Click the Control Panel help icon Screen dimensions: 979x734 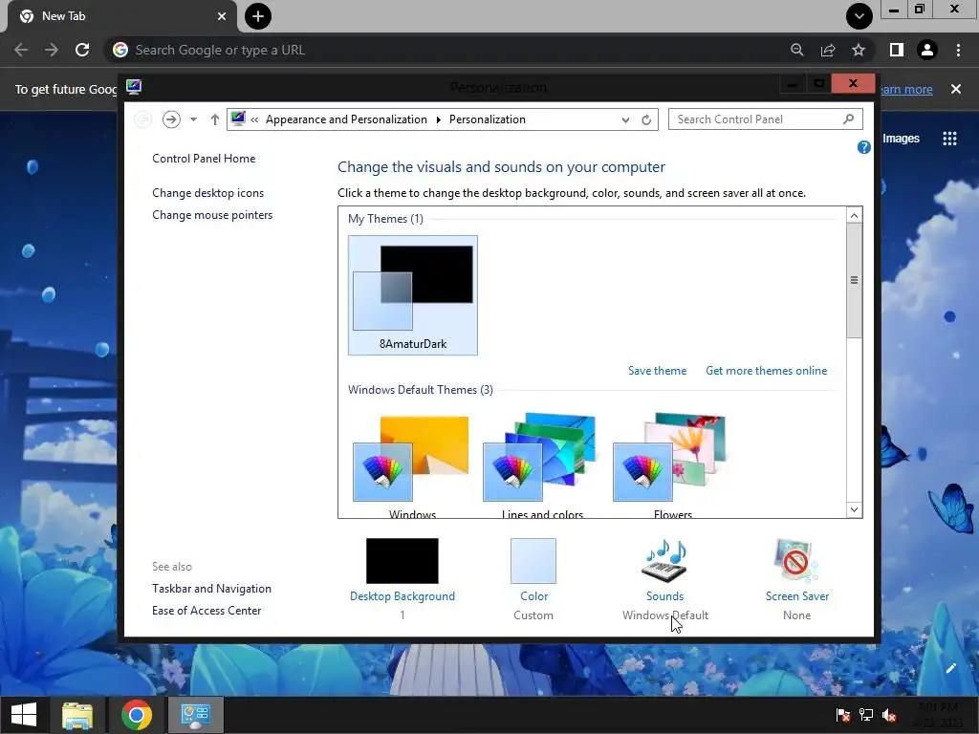(x=863, y=147)
